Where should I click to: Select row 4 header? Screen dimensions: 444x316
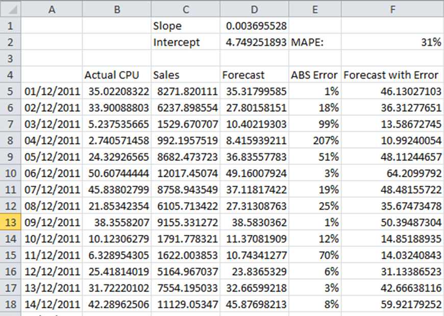[x=11, y=75]
